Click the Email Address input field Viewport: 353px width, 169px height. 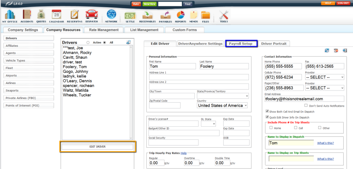point(304,99)
